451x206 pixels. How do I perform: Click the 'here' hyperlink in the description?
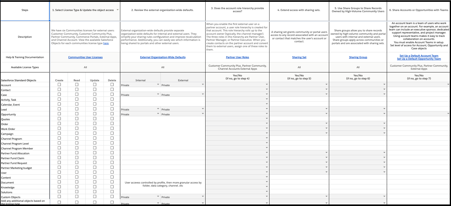[106, 43]
